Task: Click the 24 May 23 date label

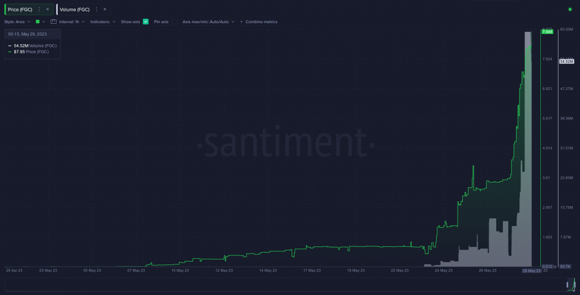Action: pyautogui.click(x=443, y=271)
